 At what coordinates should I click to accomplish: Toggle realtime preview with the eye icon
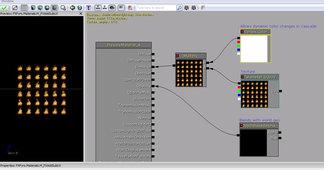click(x=112, y=7)
